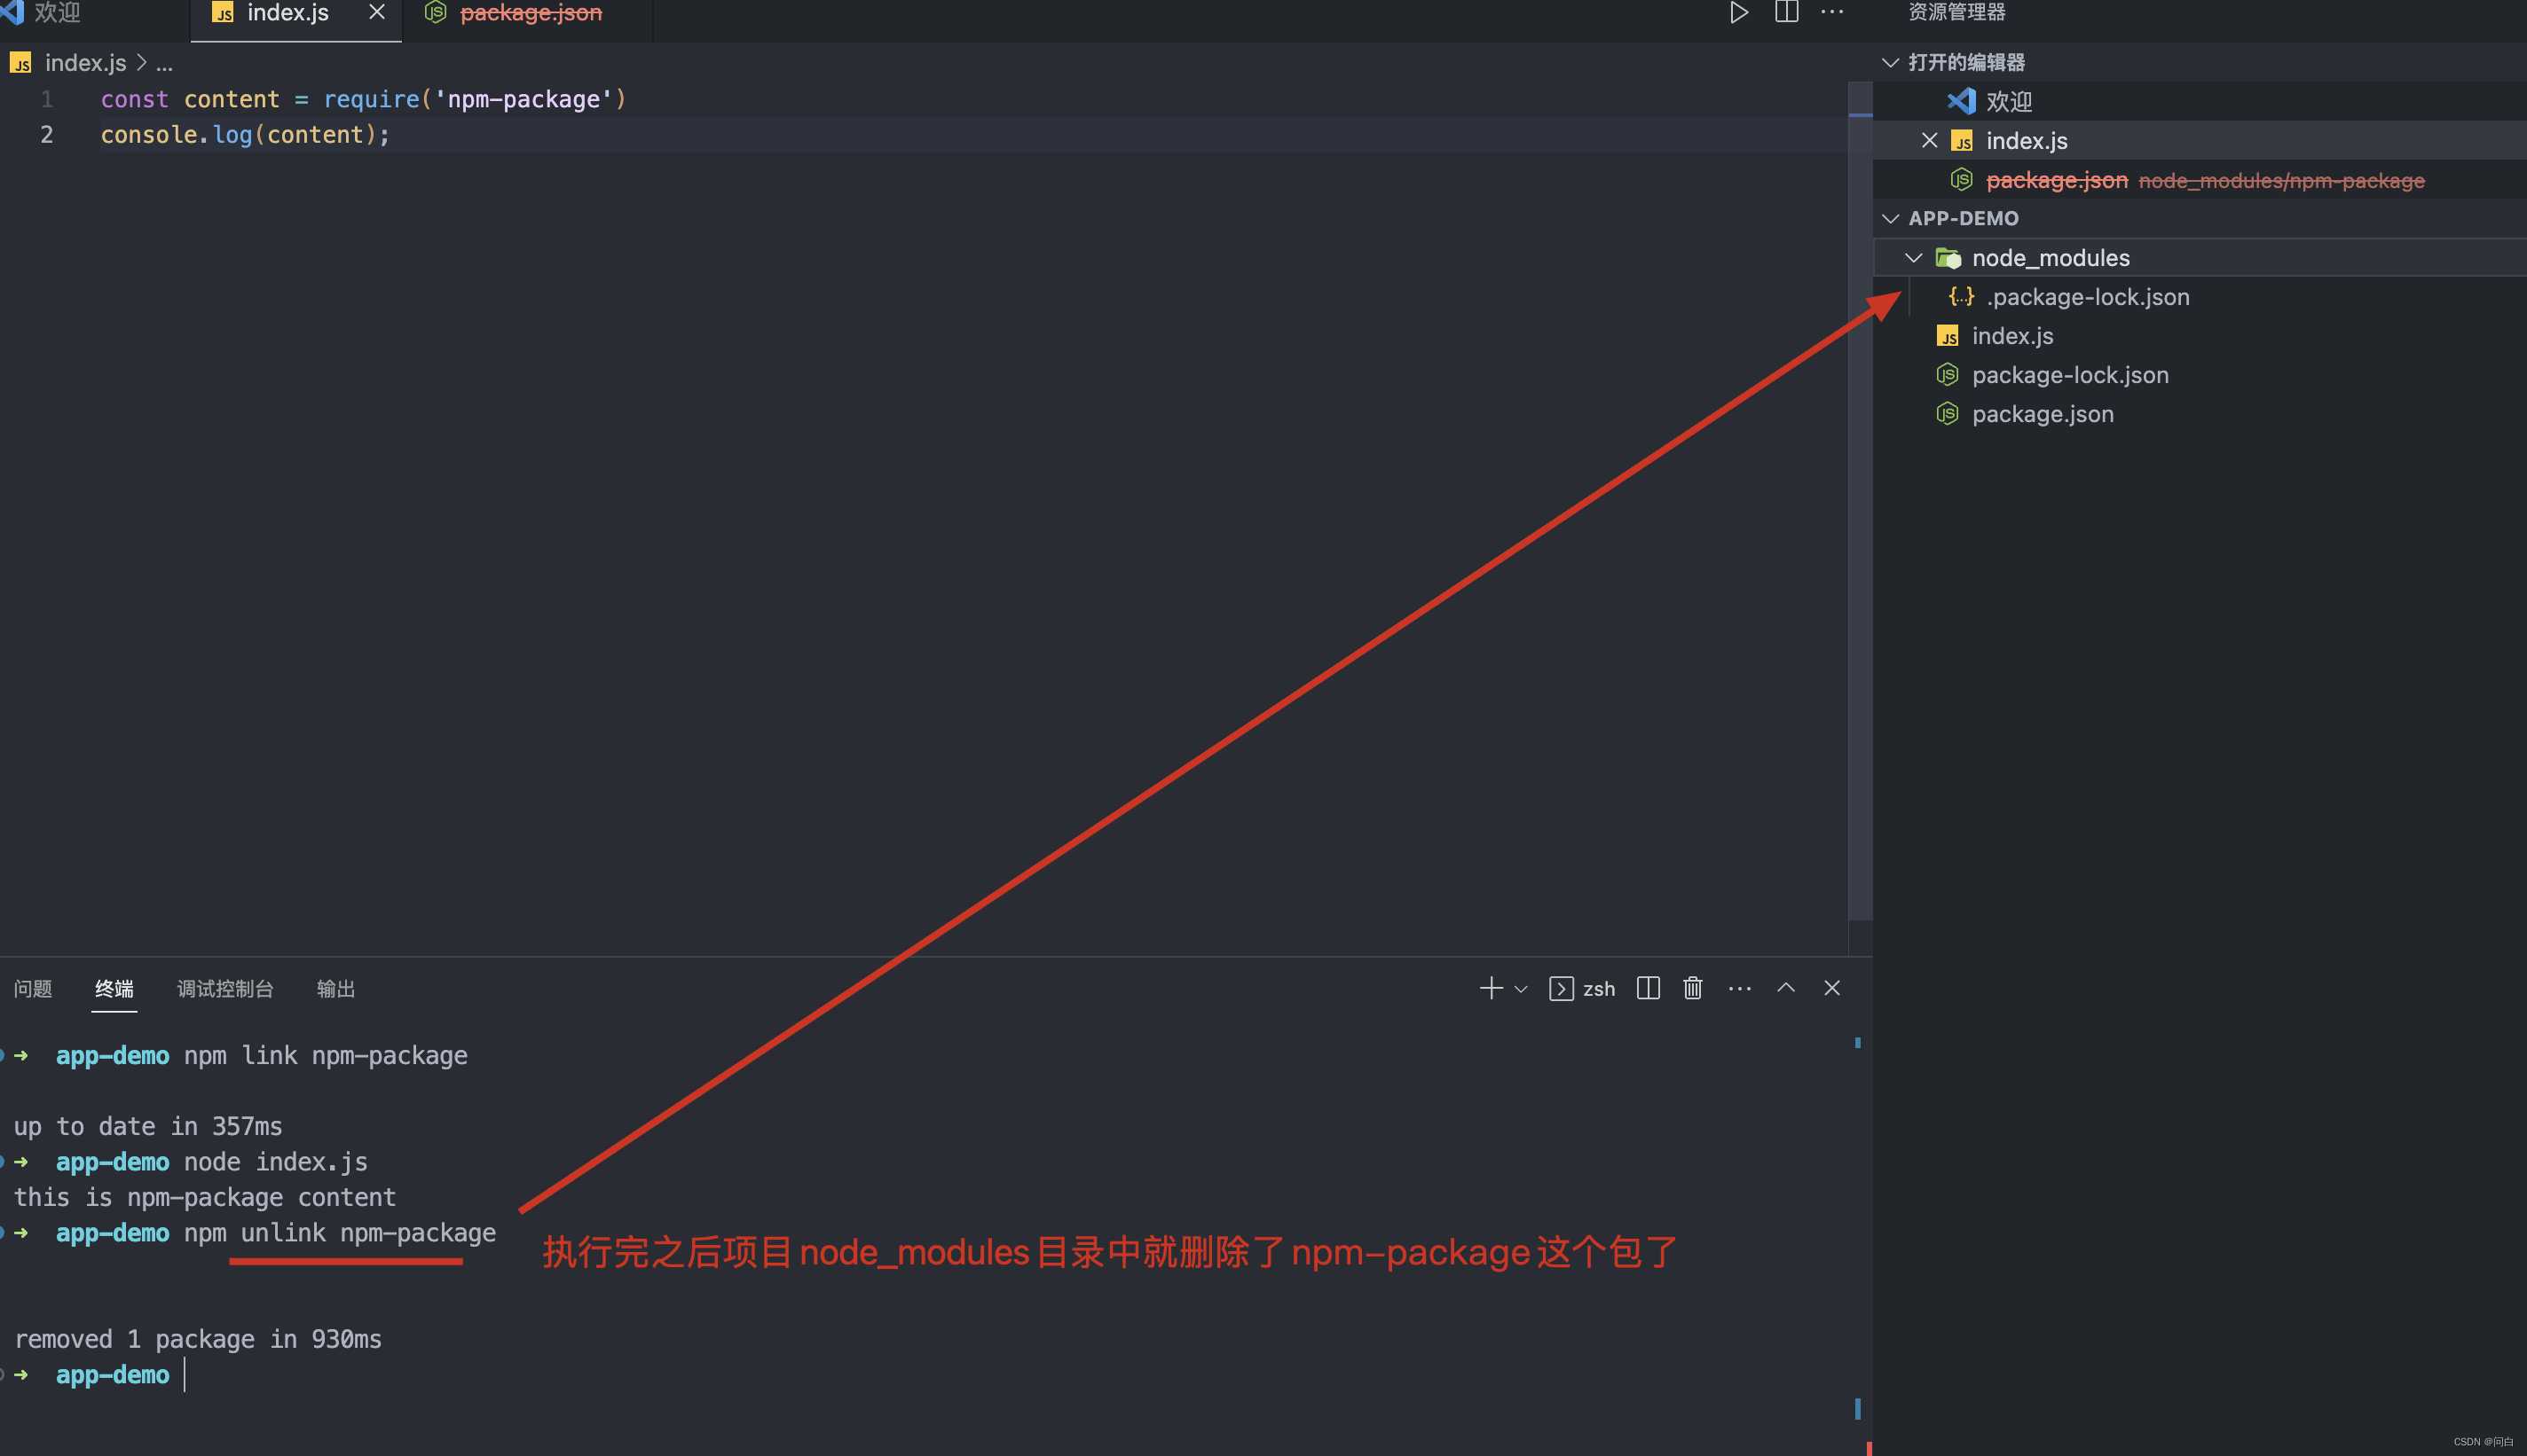Kill terminal with trash icon
Image resolution: width=2527 pixels, height=1456 pixels.
1693,988
